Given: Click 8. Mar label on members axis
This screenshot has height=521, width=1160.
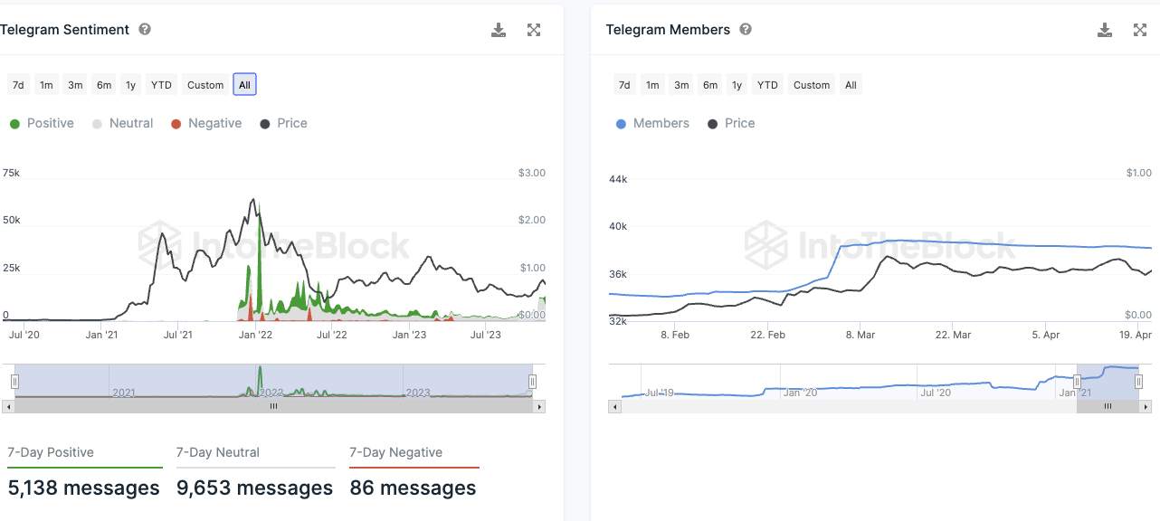Looking at the screenshot, I should pos(860,335).
